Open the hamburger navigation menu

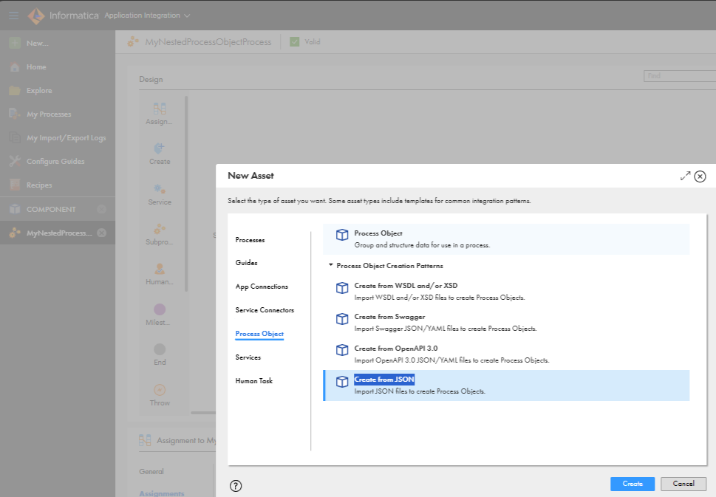click(14, 16)
